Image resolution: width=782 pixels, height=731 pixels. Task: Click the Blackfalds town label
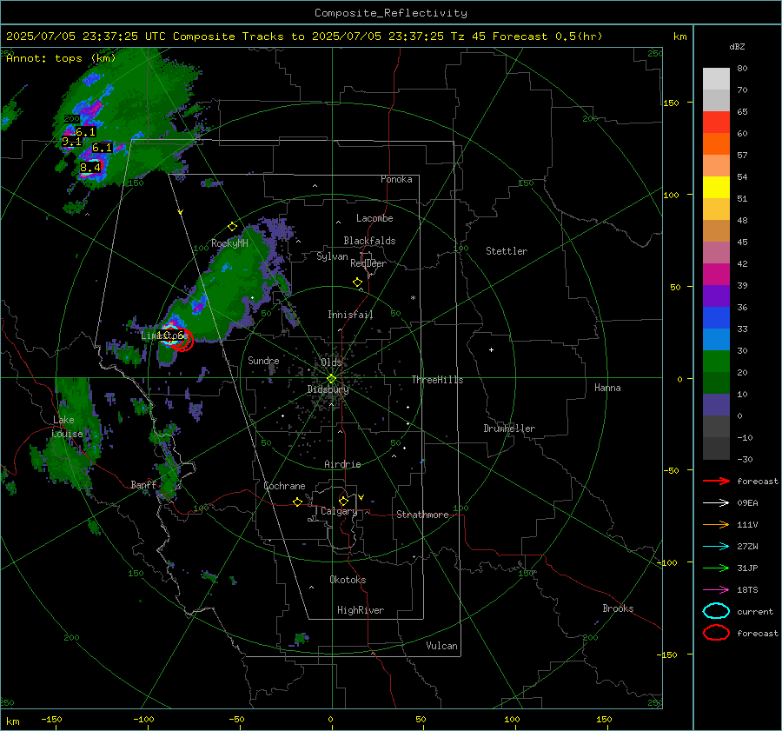point(369,241)
